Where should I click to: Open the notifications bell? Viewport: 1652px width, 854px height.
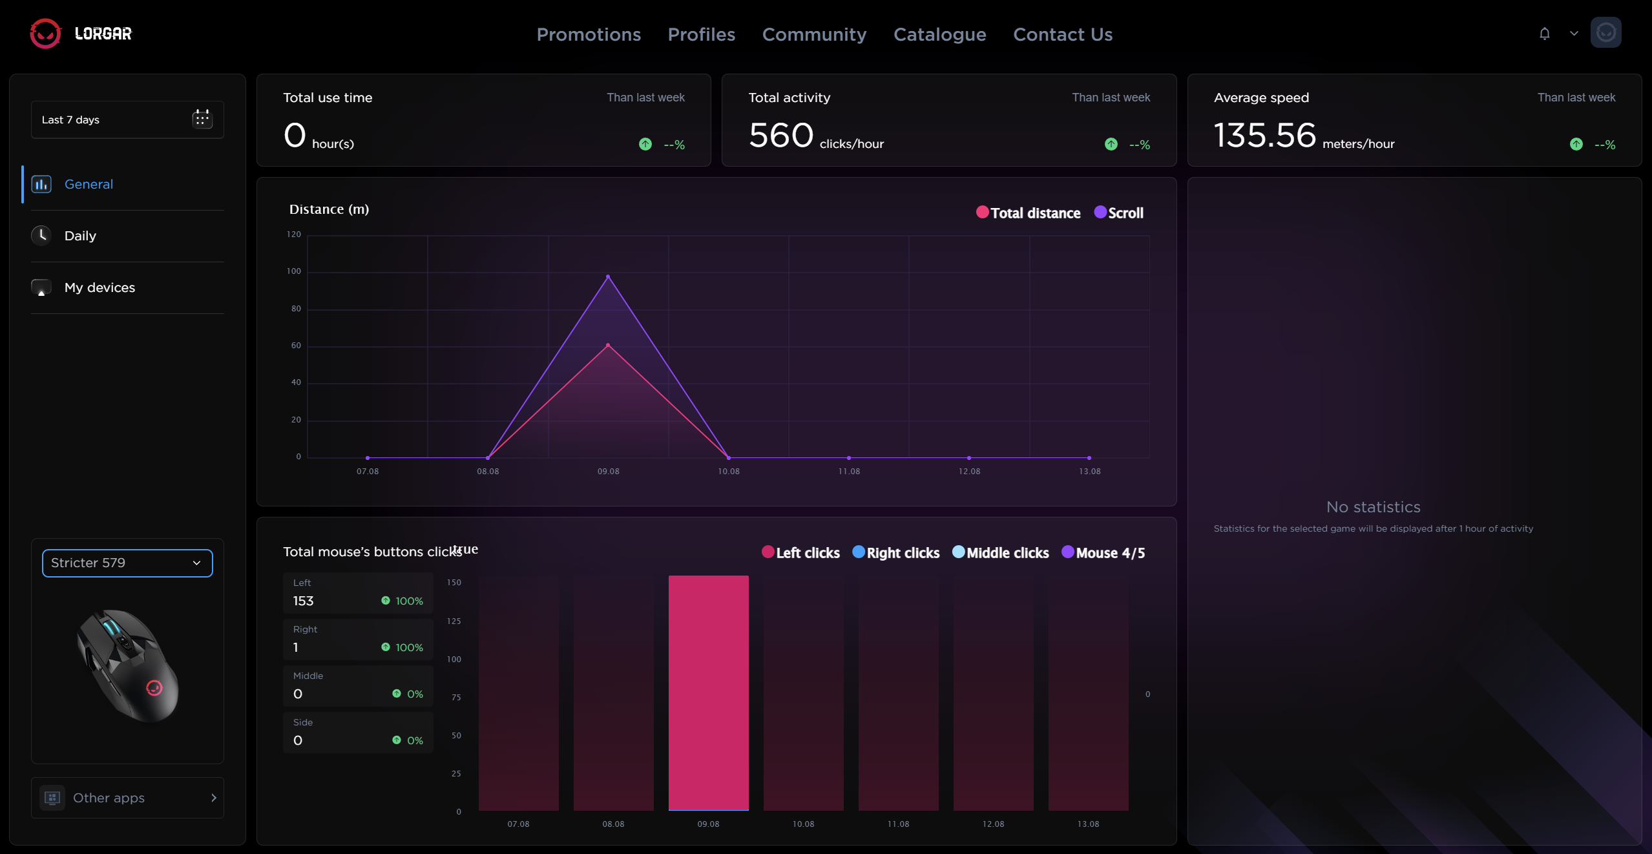pos(1544,33)
